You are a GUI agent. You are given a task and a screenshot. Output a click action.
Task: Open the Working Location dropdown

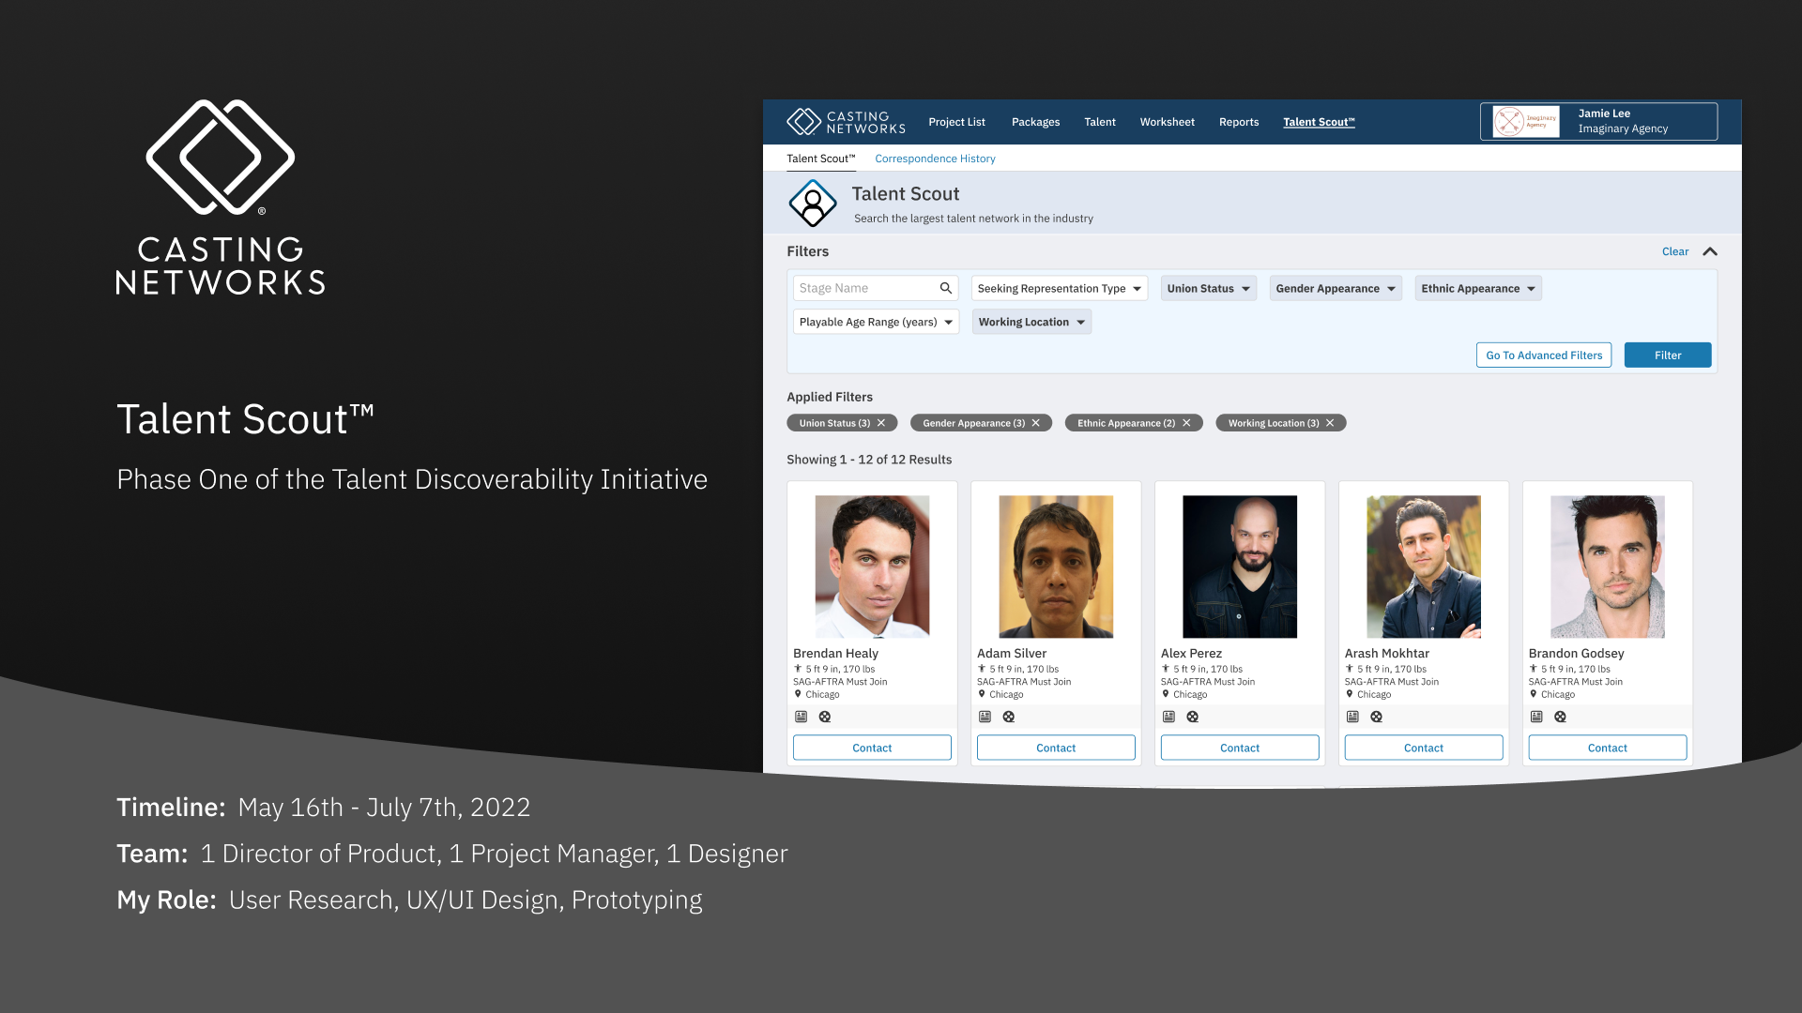click(1031, 322)
